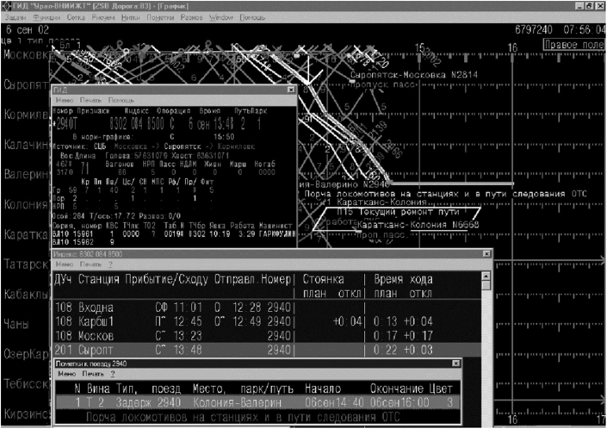Select the Задерж 2940 Колония-Валерин row
Image resolution: width=607 pixels, height=429 pixels.
258,402
